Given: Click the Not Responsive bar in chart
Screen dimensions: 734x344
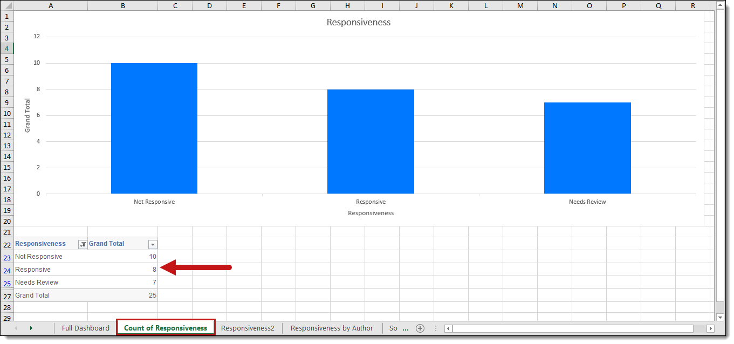Looking at the screenshot, I should point(154,128).
